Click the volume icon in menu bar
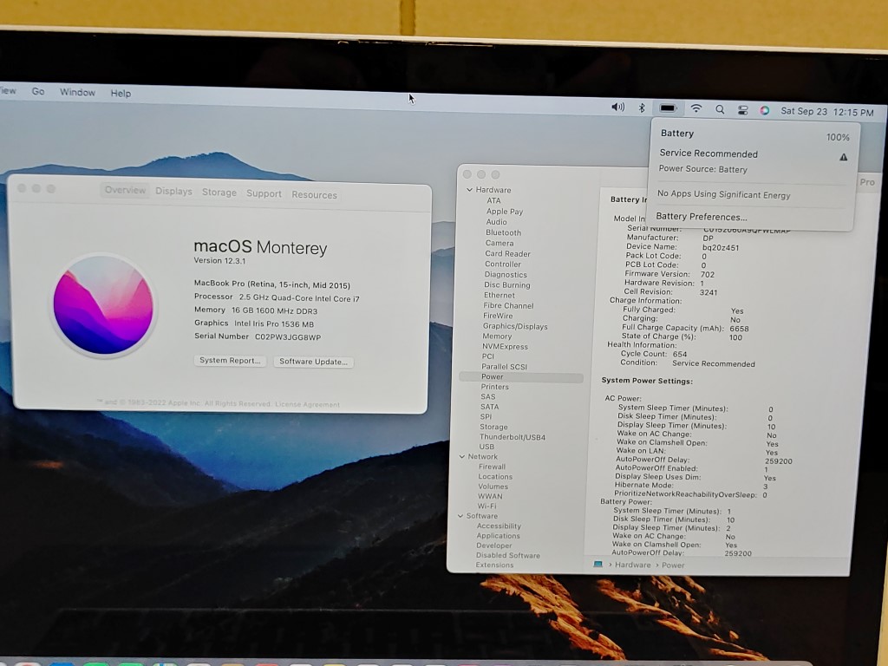The width and height of the screenshot is (888, 666). point(617,107)
